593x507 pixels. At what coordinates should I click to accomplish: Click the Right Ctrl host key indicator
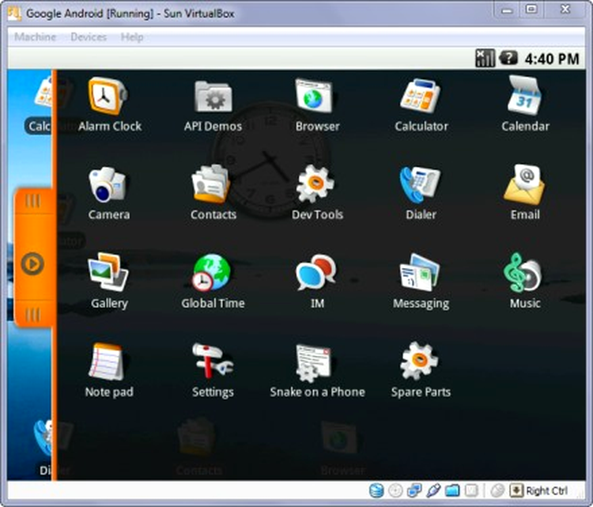(539, 490)
